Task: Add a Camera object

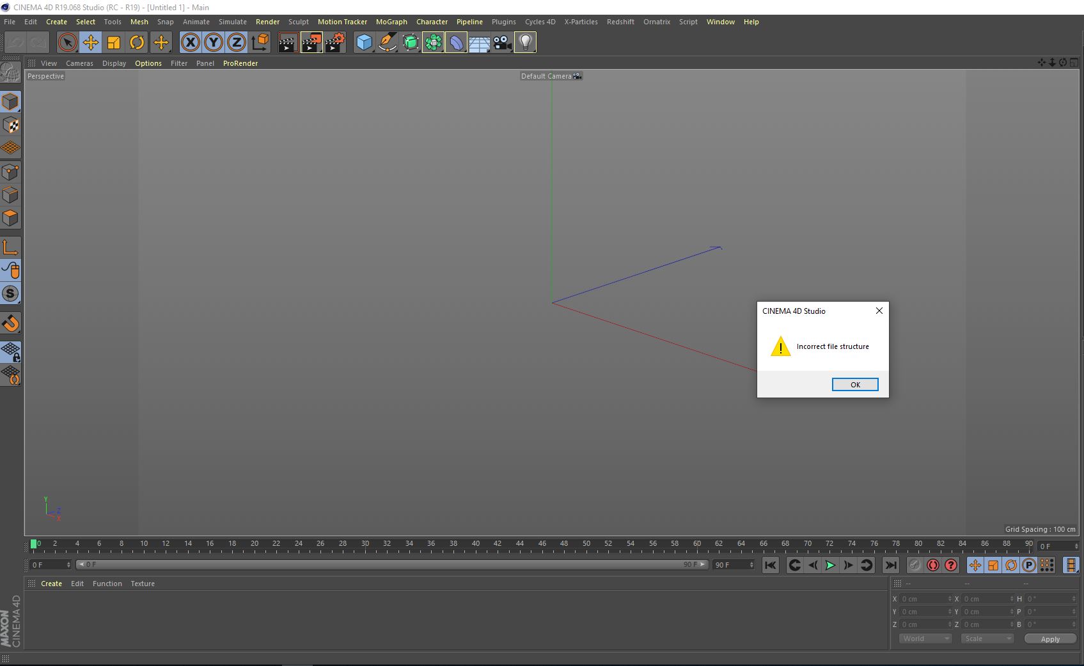Action: [502, 43]
